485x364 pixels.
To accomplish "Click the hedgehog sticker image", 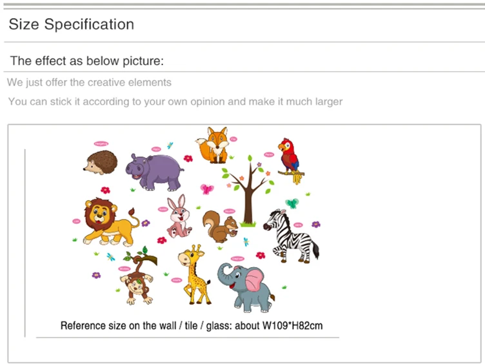I will click(101, 162).
